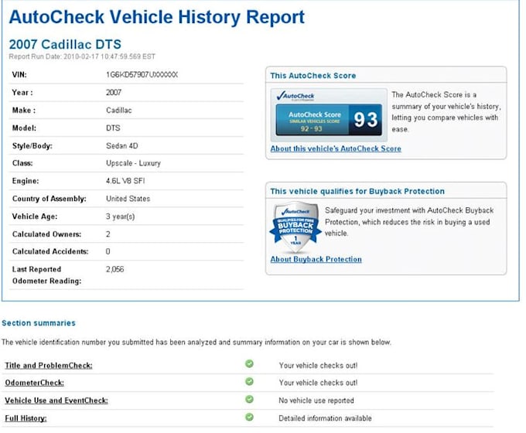
Task: Click the AutoCheck Vehicle History Report title
Action: point(157,17)
